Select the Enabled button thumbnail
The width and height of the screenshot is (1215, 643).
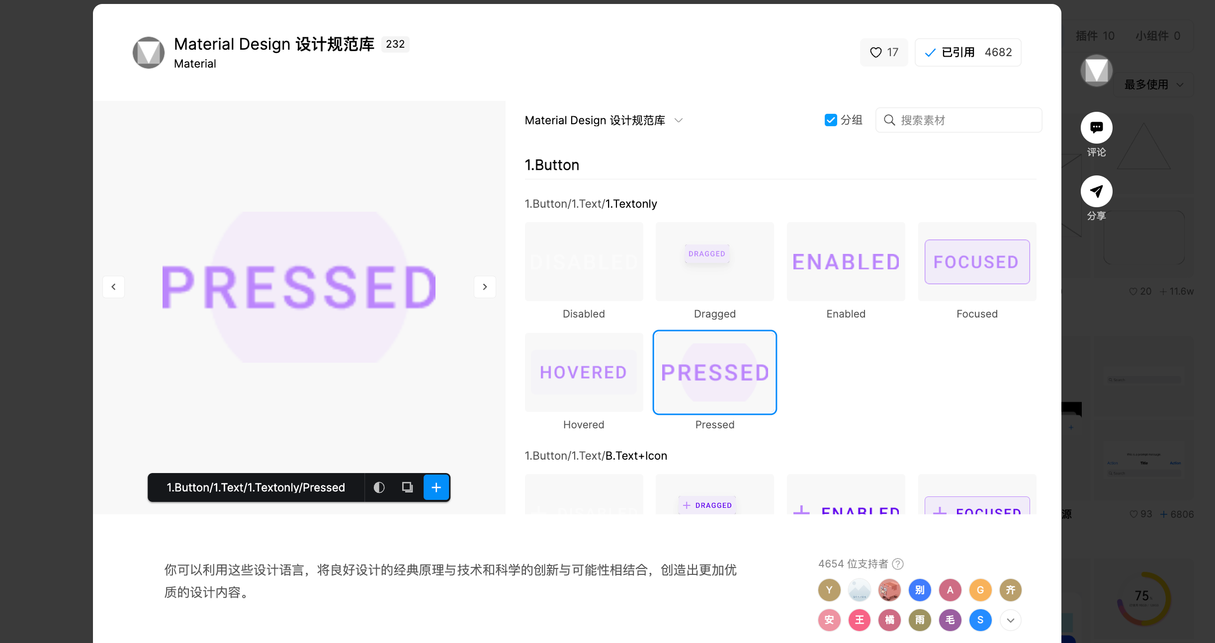pos(846,261)
